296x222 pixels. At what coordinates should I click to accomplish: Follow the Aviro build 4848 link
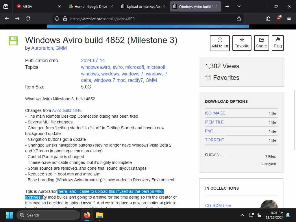click(x=67, y=110)
